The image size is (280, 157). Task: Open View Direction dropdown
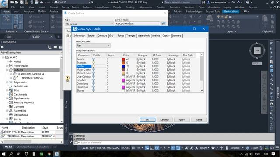[93, 45]
